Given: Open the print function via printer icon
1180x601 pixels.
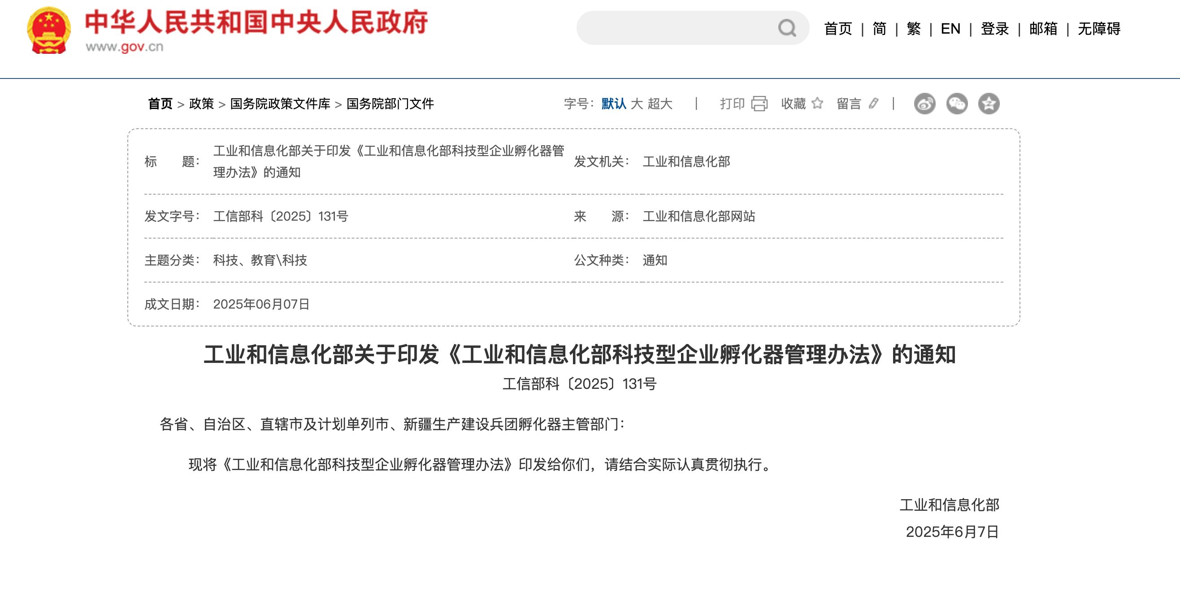Looking at the screenshot, I should pos(759,105).
